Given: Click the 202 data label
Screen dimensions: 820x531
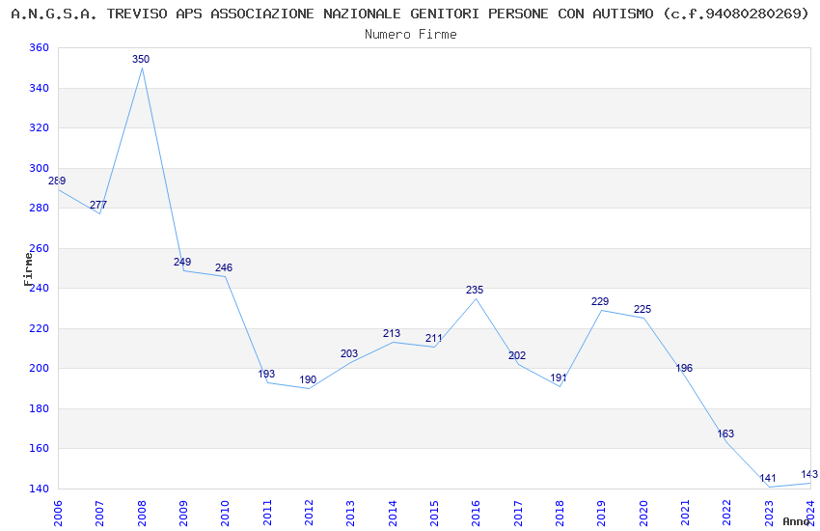Looking at the screenshot, I should tap(517, 355).
